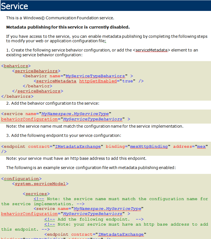
Task: Click serviceMetadata httpGetEnabled="true" code line
Action: click(89, 81)
